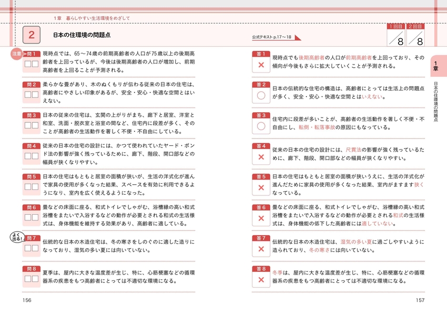
Task: Click red word 尺貫法 in 答4
Action: (353, 150)
